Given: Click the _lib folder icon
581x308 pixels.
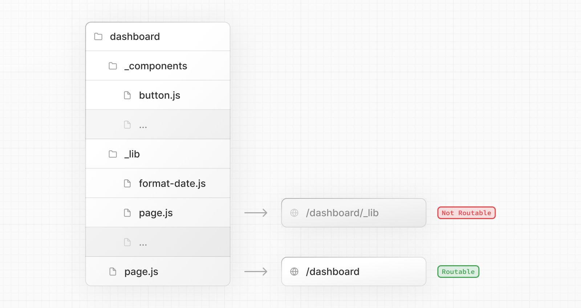Looking at the screenshot, I should coord(113,154).
